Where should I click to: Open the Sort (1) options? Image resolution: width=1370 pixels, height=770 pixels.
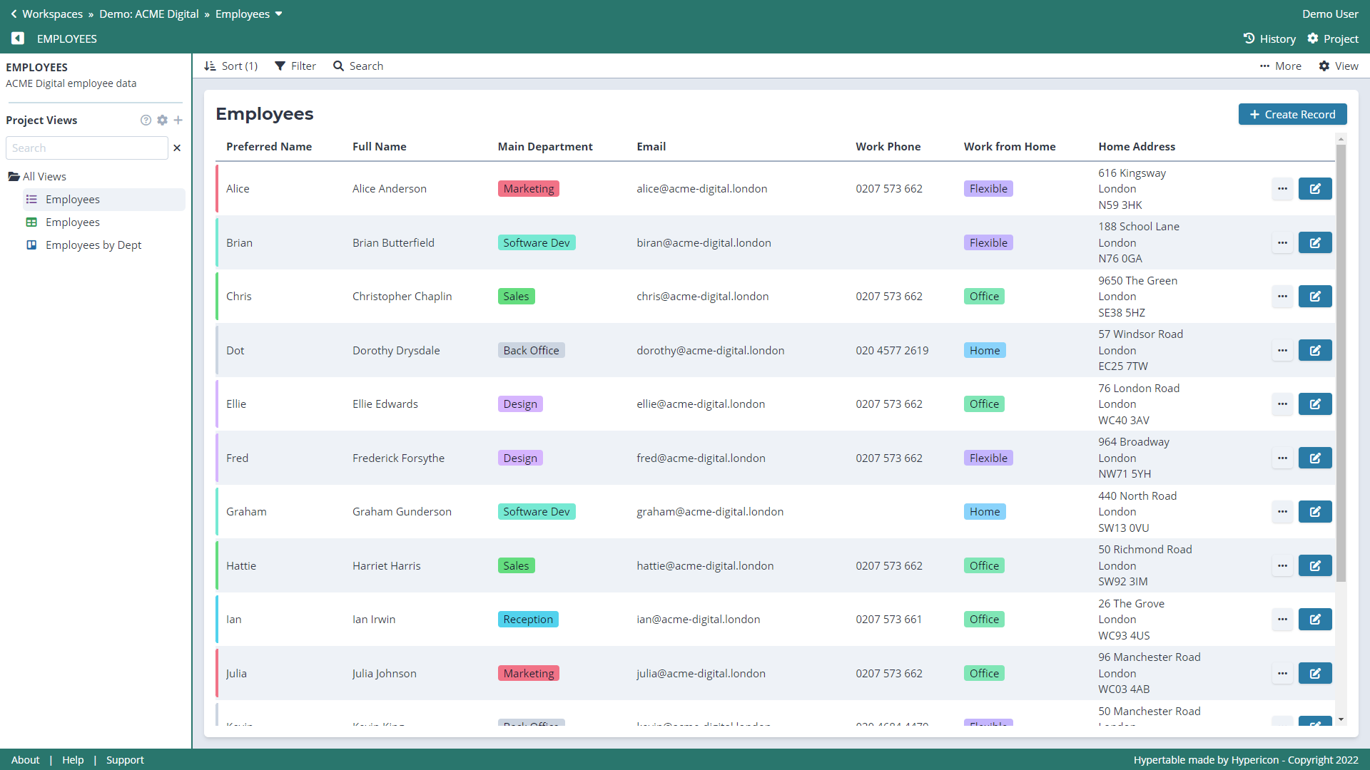tap(231, 66)
